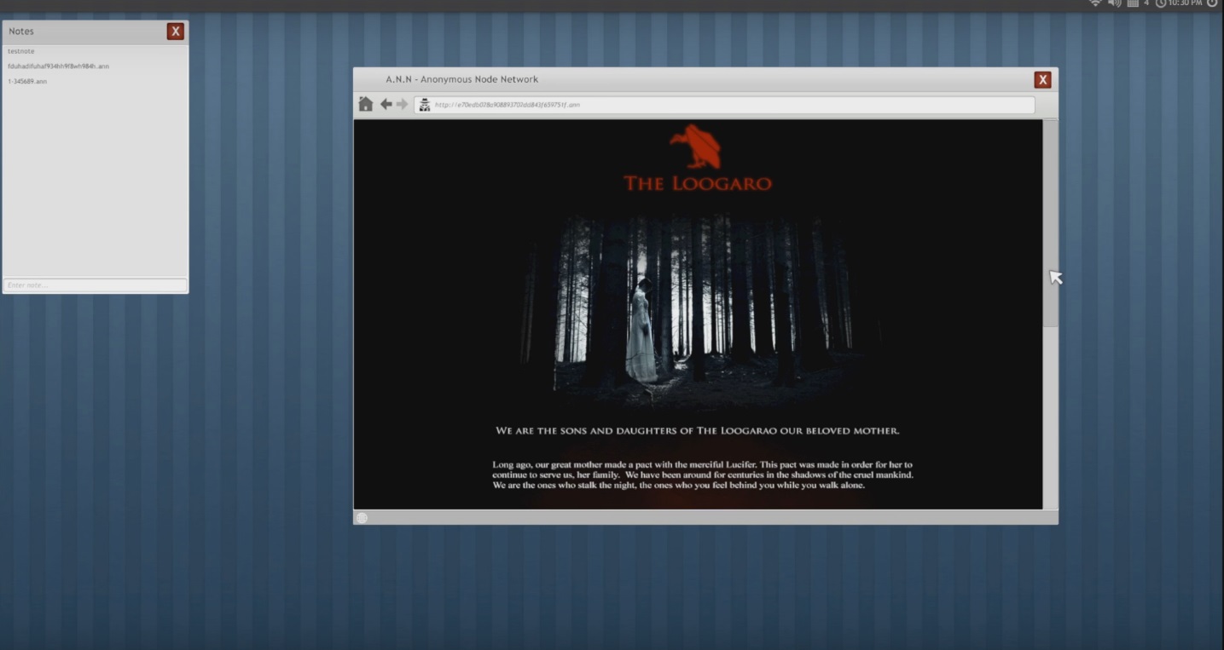This screenshot has height=650, width=1224.
Task: Focus the A.N.N browser URL address field
Action: [724, 105]
